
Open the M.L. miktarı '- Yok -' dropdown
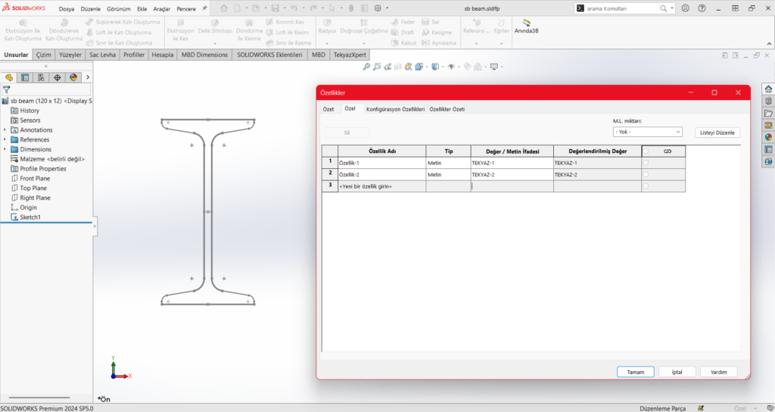(x=648, y=132)
